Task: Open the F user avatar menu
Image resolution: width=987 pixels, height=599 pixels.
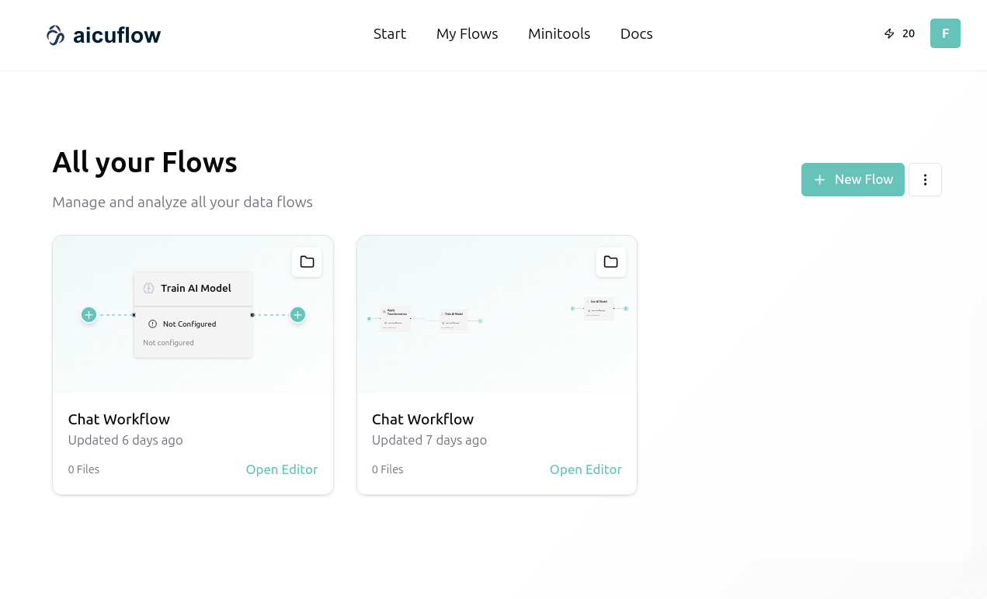Action: [945, 33]
